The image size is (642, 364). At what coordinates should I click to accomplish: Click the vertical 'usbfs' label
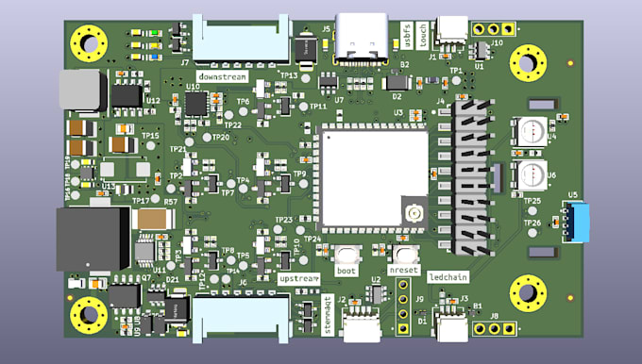[x=407, y=36]
